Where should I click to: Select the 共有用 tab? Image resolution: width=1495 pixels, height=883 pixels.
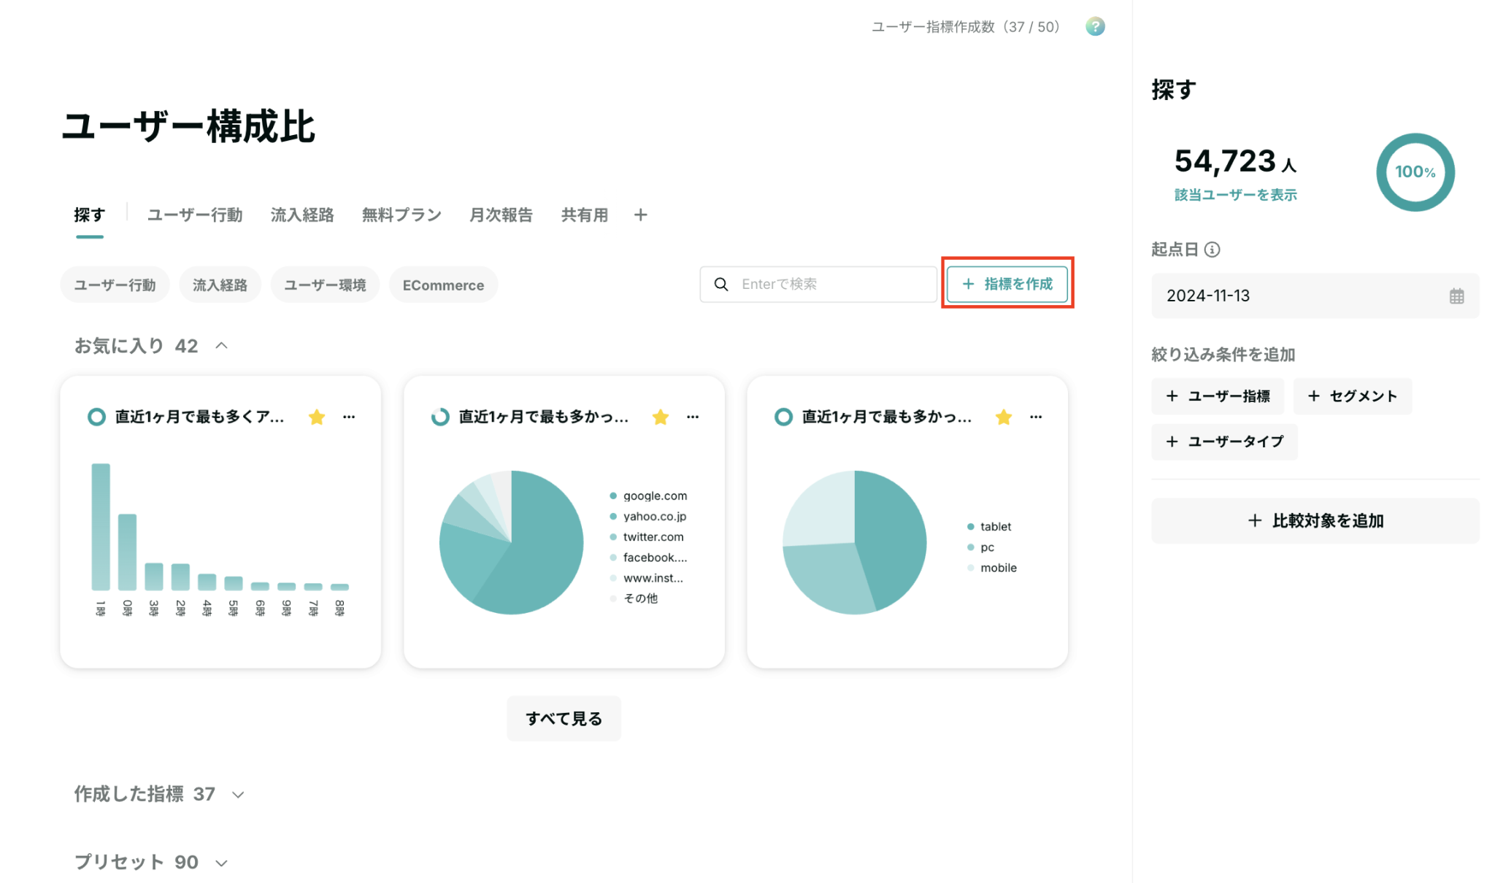click(x=585, y=215)
